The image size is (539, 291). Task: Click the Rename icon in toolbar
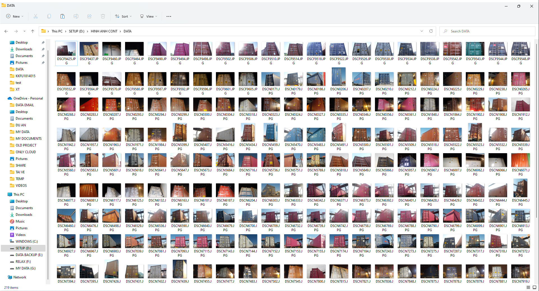point(76,16)
